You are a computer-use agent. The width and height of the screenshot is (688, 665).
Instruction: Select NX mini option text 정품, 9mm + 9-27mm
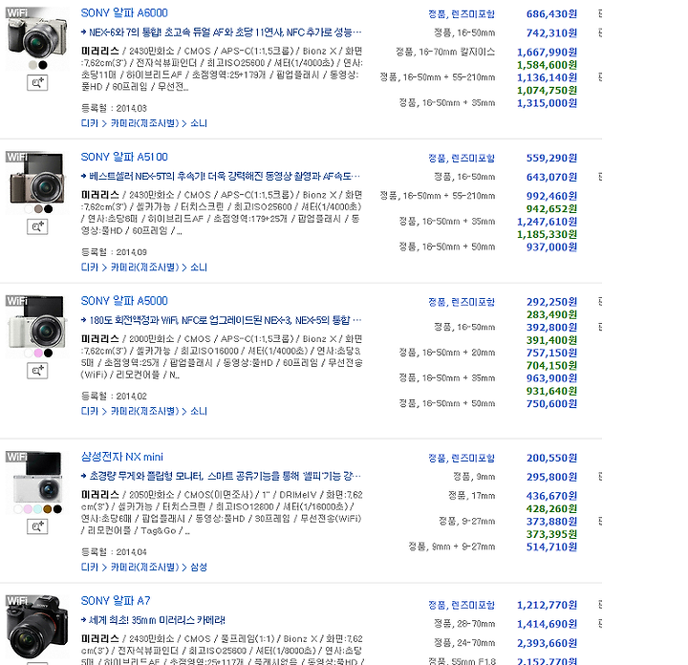pyautogui.click(x=452, y=547)
